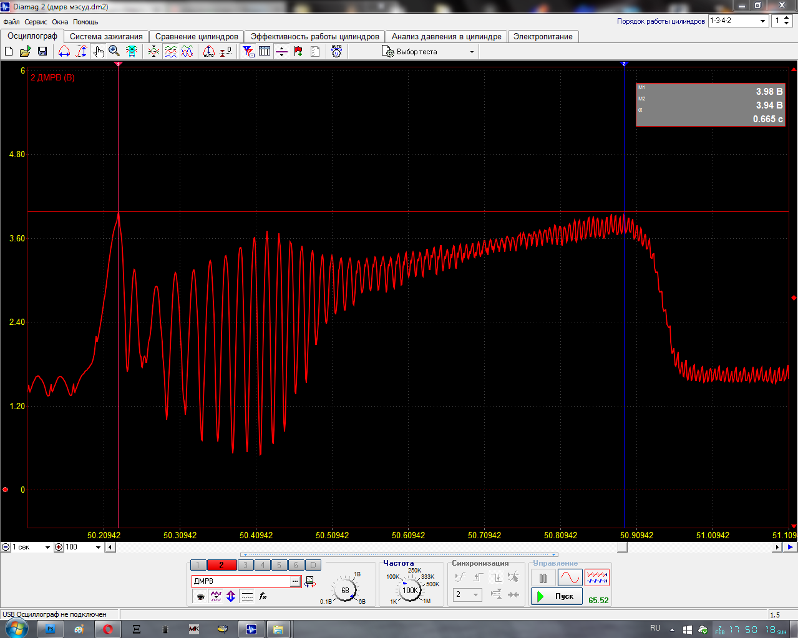The image size is (798, 638).
Task: Select channel 4 button
Action: click(262, 565)
